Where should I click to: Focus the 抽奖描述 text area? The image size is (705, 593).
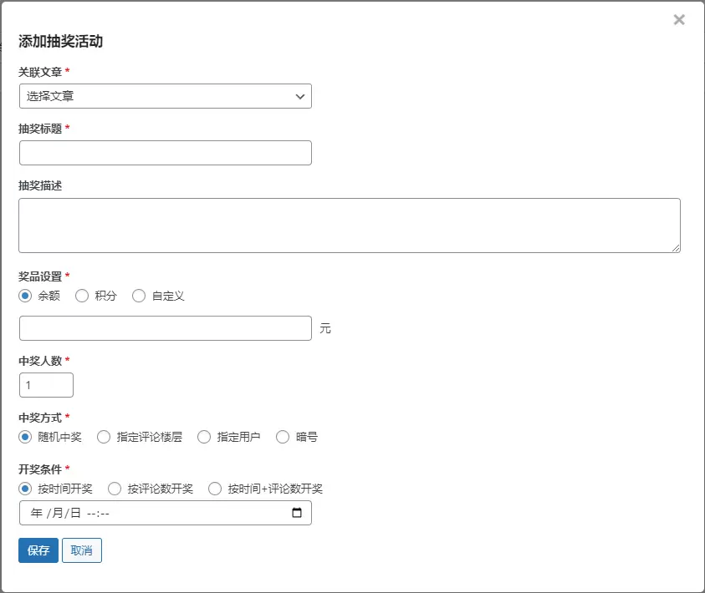349,225
